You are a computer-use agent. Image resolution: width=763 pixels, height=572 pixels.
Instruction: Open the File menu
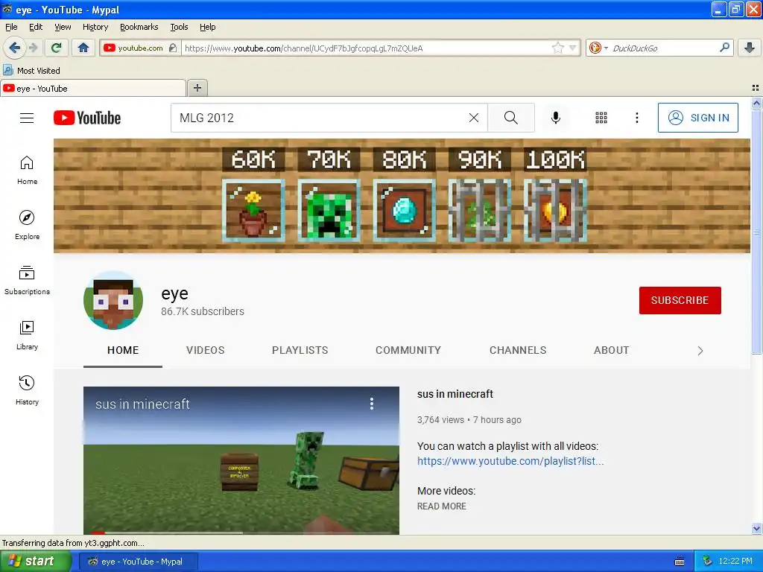click(11, 27)
